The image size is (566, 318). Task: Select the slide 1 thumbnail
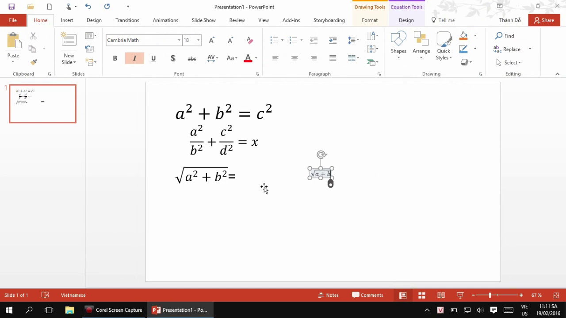point(43,104)
